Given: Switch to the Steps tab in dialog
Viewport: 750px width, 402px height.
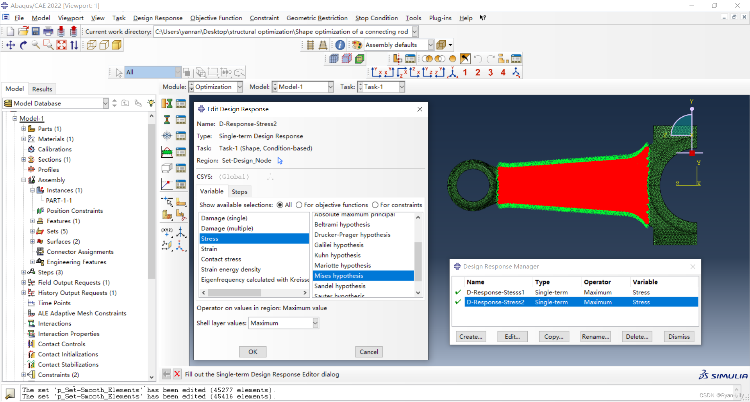Looking at the screenshot, I should pos(239,192).
